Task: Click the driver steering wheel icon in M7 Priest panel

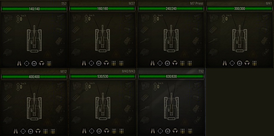Action: 167,63
